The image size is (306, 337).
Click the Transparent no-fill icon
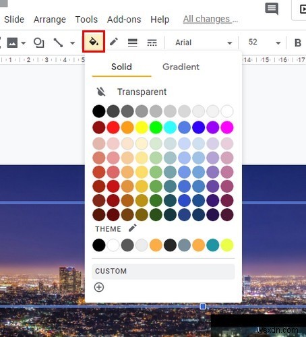click(x=101, y=92)
